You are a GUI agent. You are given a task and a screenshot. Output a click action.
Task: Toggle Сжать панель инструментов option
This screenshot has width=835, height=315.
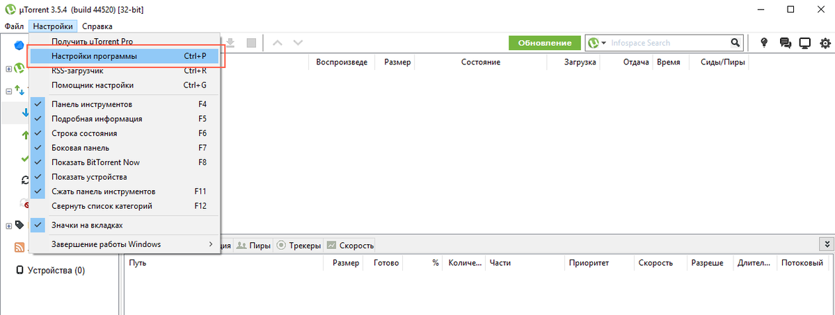[x=125, y=191]
